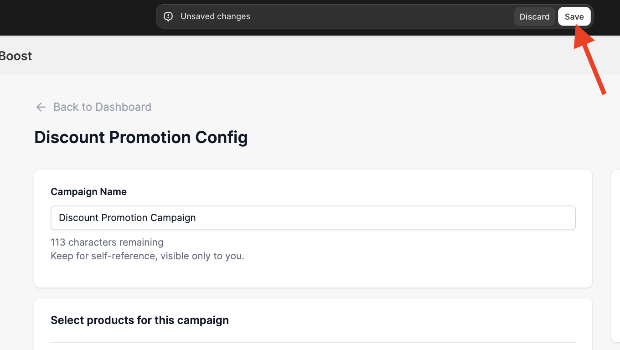Click the 'Keep for self-reference' helper text
Screen dimensions: 620x350
tap(147, 256)
